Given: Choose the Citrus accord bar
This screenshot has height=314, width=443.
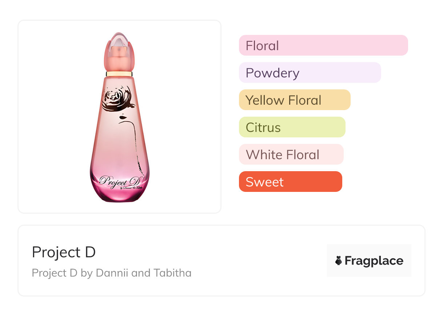Looking at the screenshot, I should [x=292, y=127].
